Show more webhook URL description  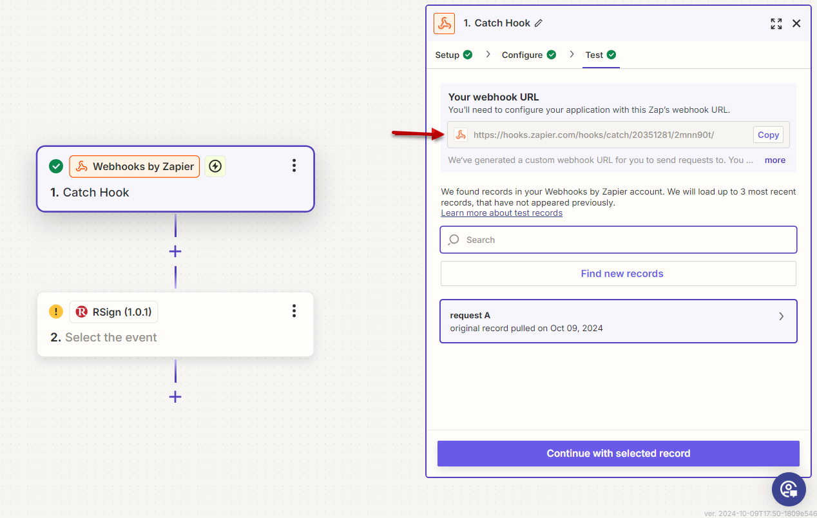tap(774, 160)
